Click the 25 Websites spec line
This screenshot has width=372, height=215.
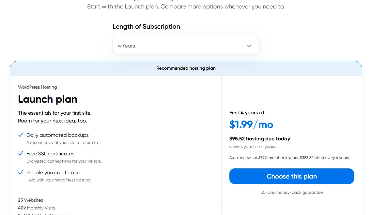(30, 200)
